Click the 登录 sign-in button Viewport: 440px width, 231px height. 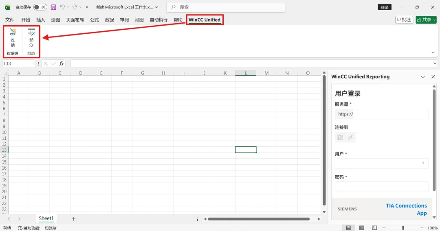(385, 7)
